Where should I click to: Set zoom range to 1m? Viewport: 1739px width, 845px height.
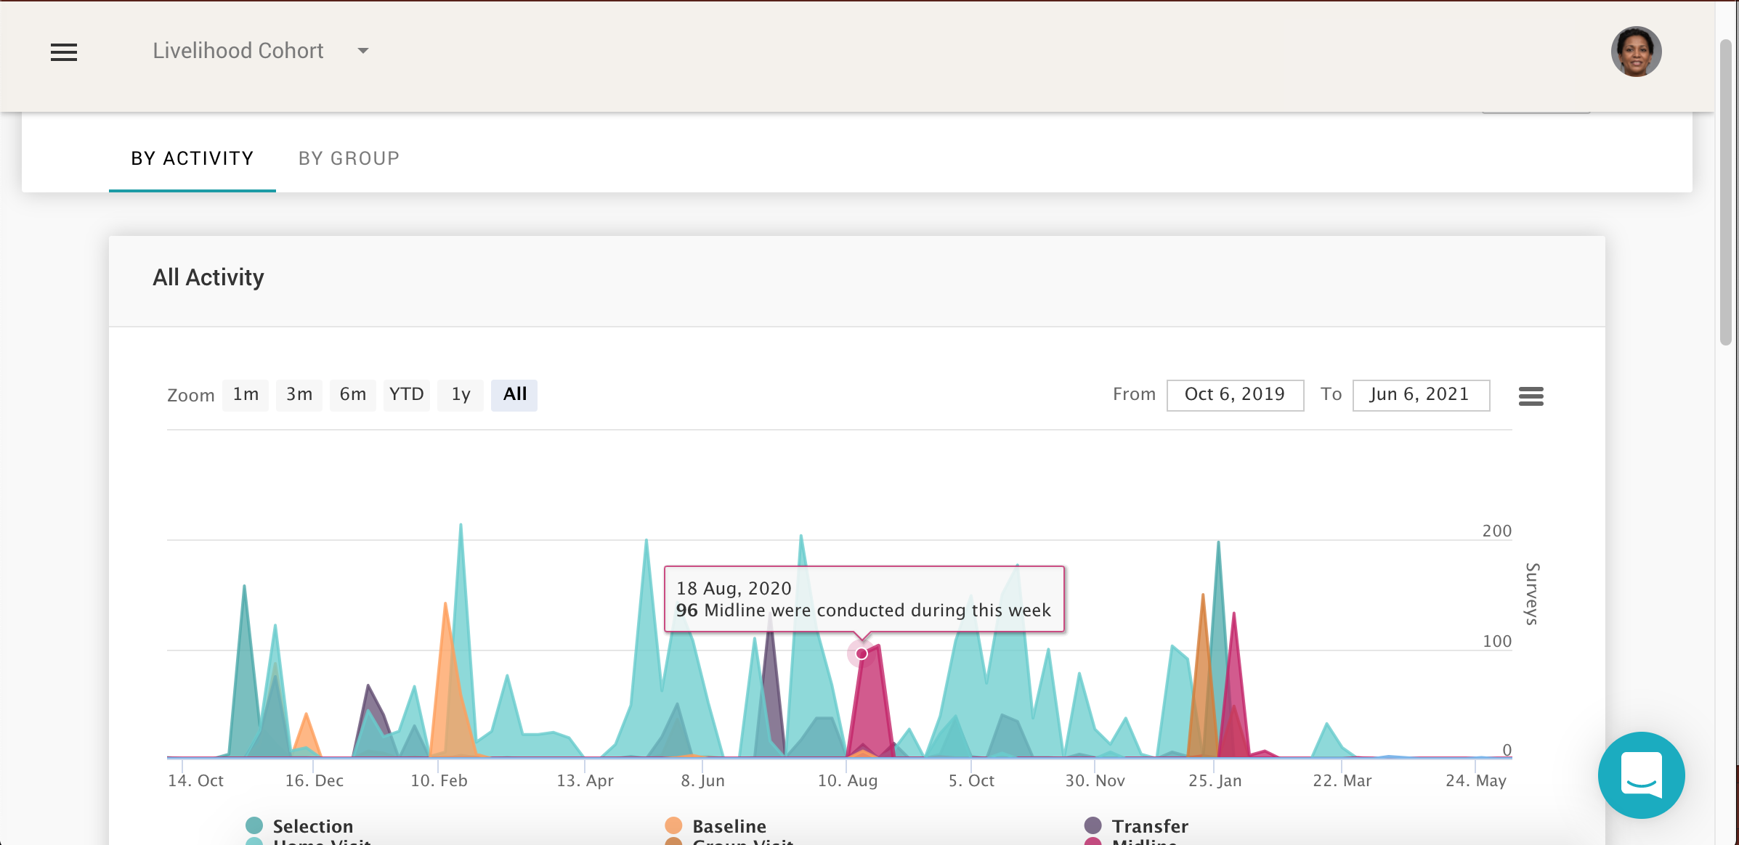coord(246,395)
